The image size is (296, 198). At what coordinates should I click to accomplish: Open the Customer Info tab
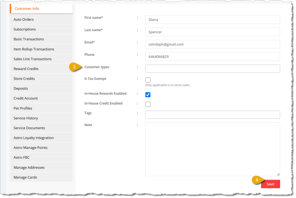[x=41, y=9]
